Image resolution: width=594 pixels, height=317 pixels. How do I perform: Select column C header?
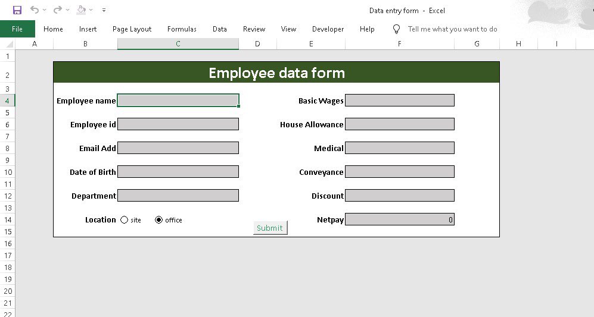tap(178, 44)
